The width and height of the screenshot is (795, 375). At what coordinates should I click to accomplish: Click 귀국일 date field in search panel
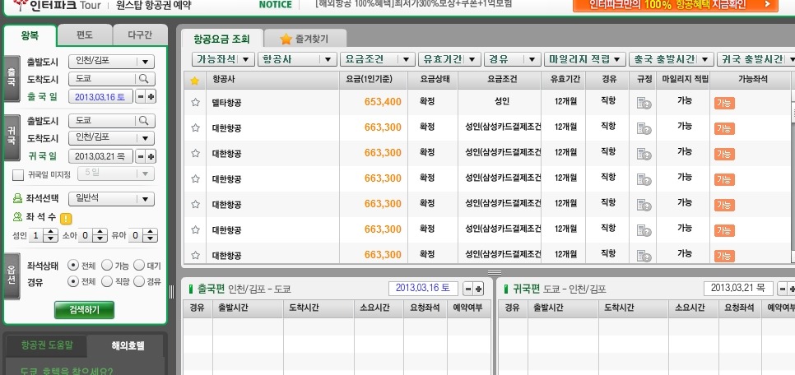(100, 156)
